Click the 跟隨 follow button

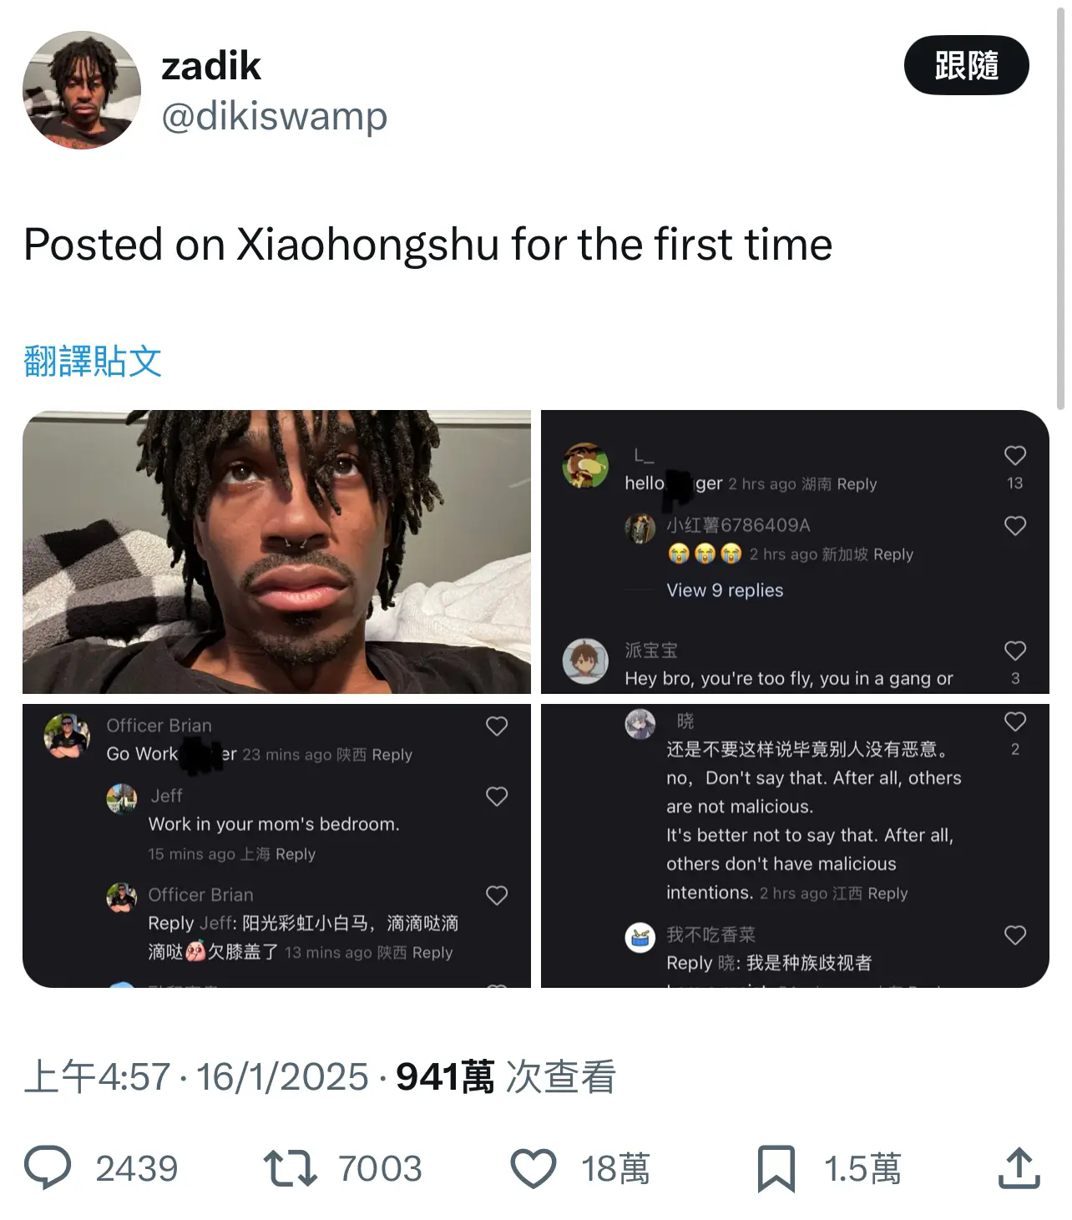pos(966,65)
